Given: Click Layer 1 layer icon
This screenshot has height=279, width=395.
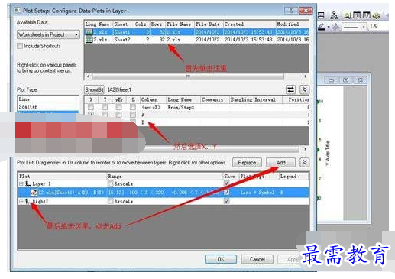Looking at the screenshot, I should 28,183.
